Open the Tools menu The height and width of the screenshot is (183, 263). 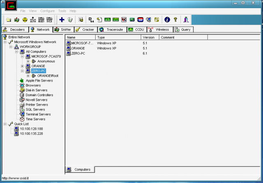pos(62,11)
